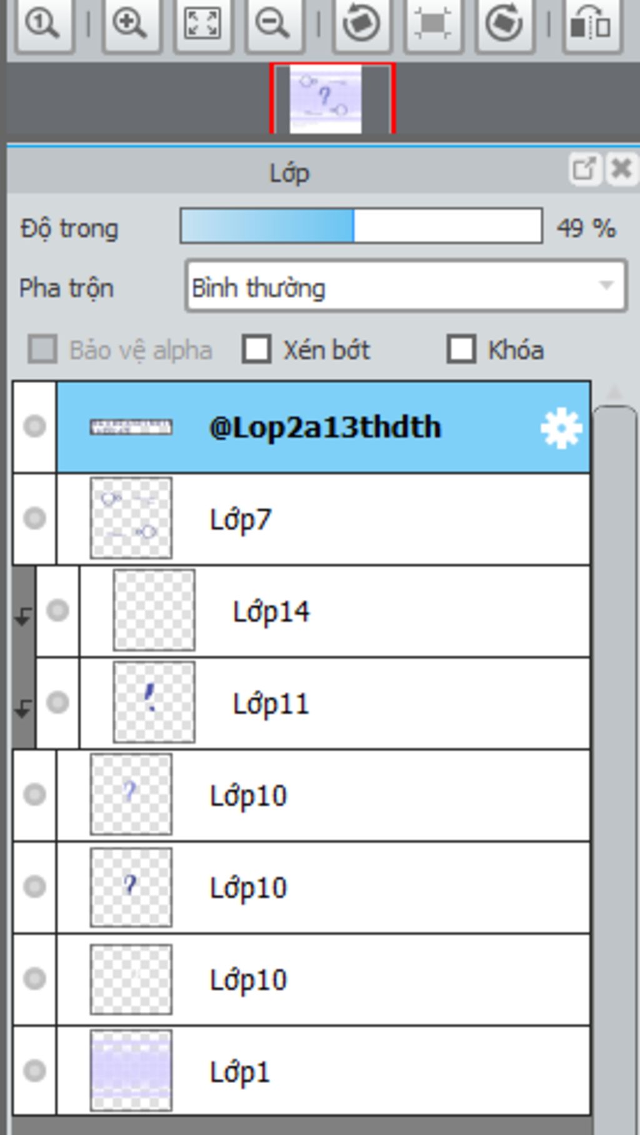Toggle visibility of Lớp1 layer
This screenshot has height=1135, width=640.
34,1071
